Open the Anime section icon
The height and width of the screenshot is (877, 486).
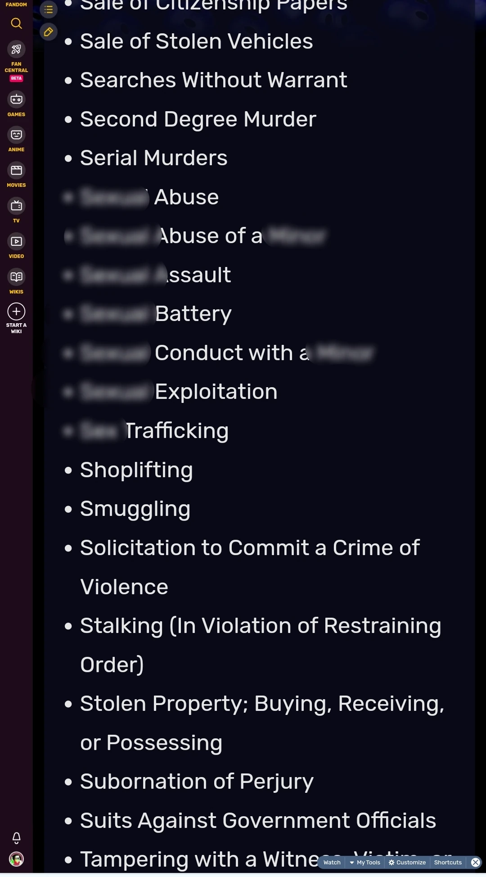(x=16, y=135)
